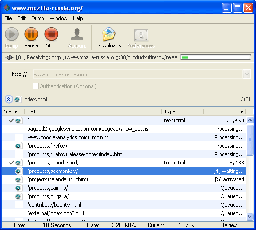Click the page icon for /products/thunderbird/
Viewport: 256px width, 230px height.
tap(19, 163)
